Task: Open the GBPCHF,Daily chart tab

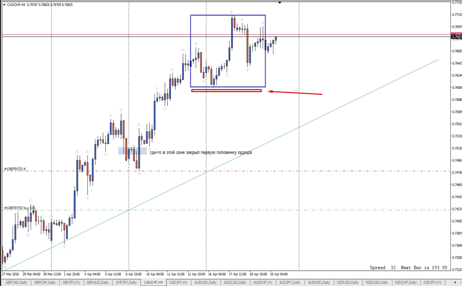Action: pos(46,282)
